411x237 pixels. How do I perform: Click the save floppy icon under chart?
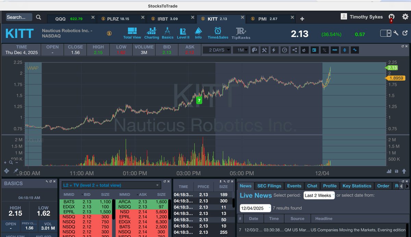(x=397, y=171)
